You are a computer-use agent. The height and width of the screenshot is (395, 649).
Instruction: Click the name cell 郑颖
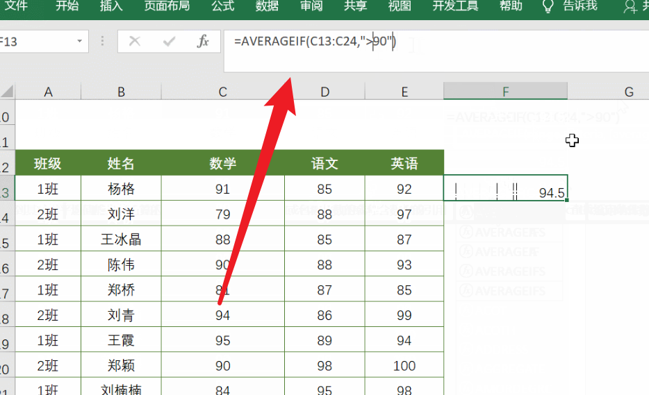click(x=121, y=365)
